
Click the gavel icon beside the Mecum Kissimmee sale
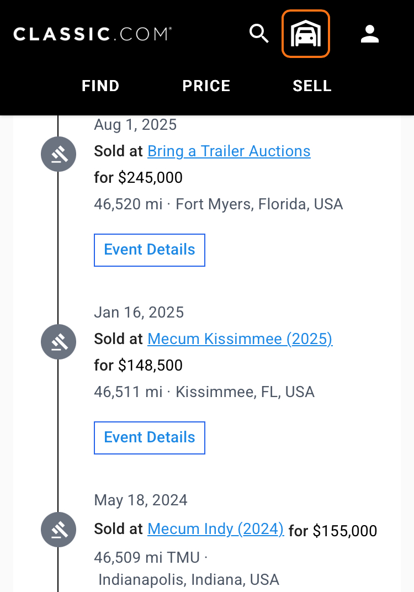pyautogui.click(x=59, y=342)
